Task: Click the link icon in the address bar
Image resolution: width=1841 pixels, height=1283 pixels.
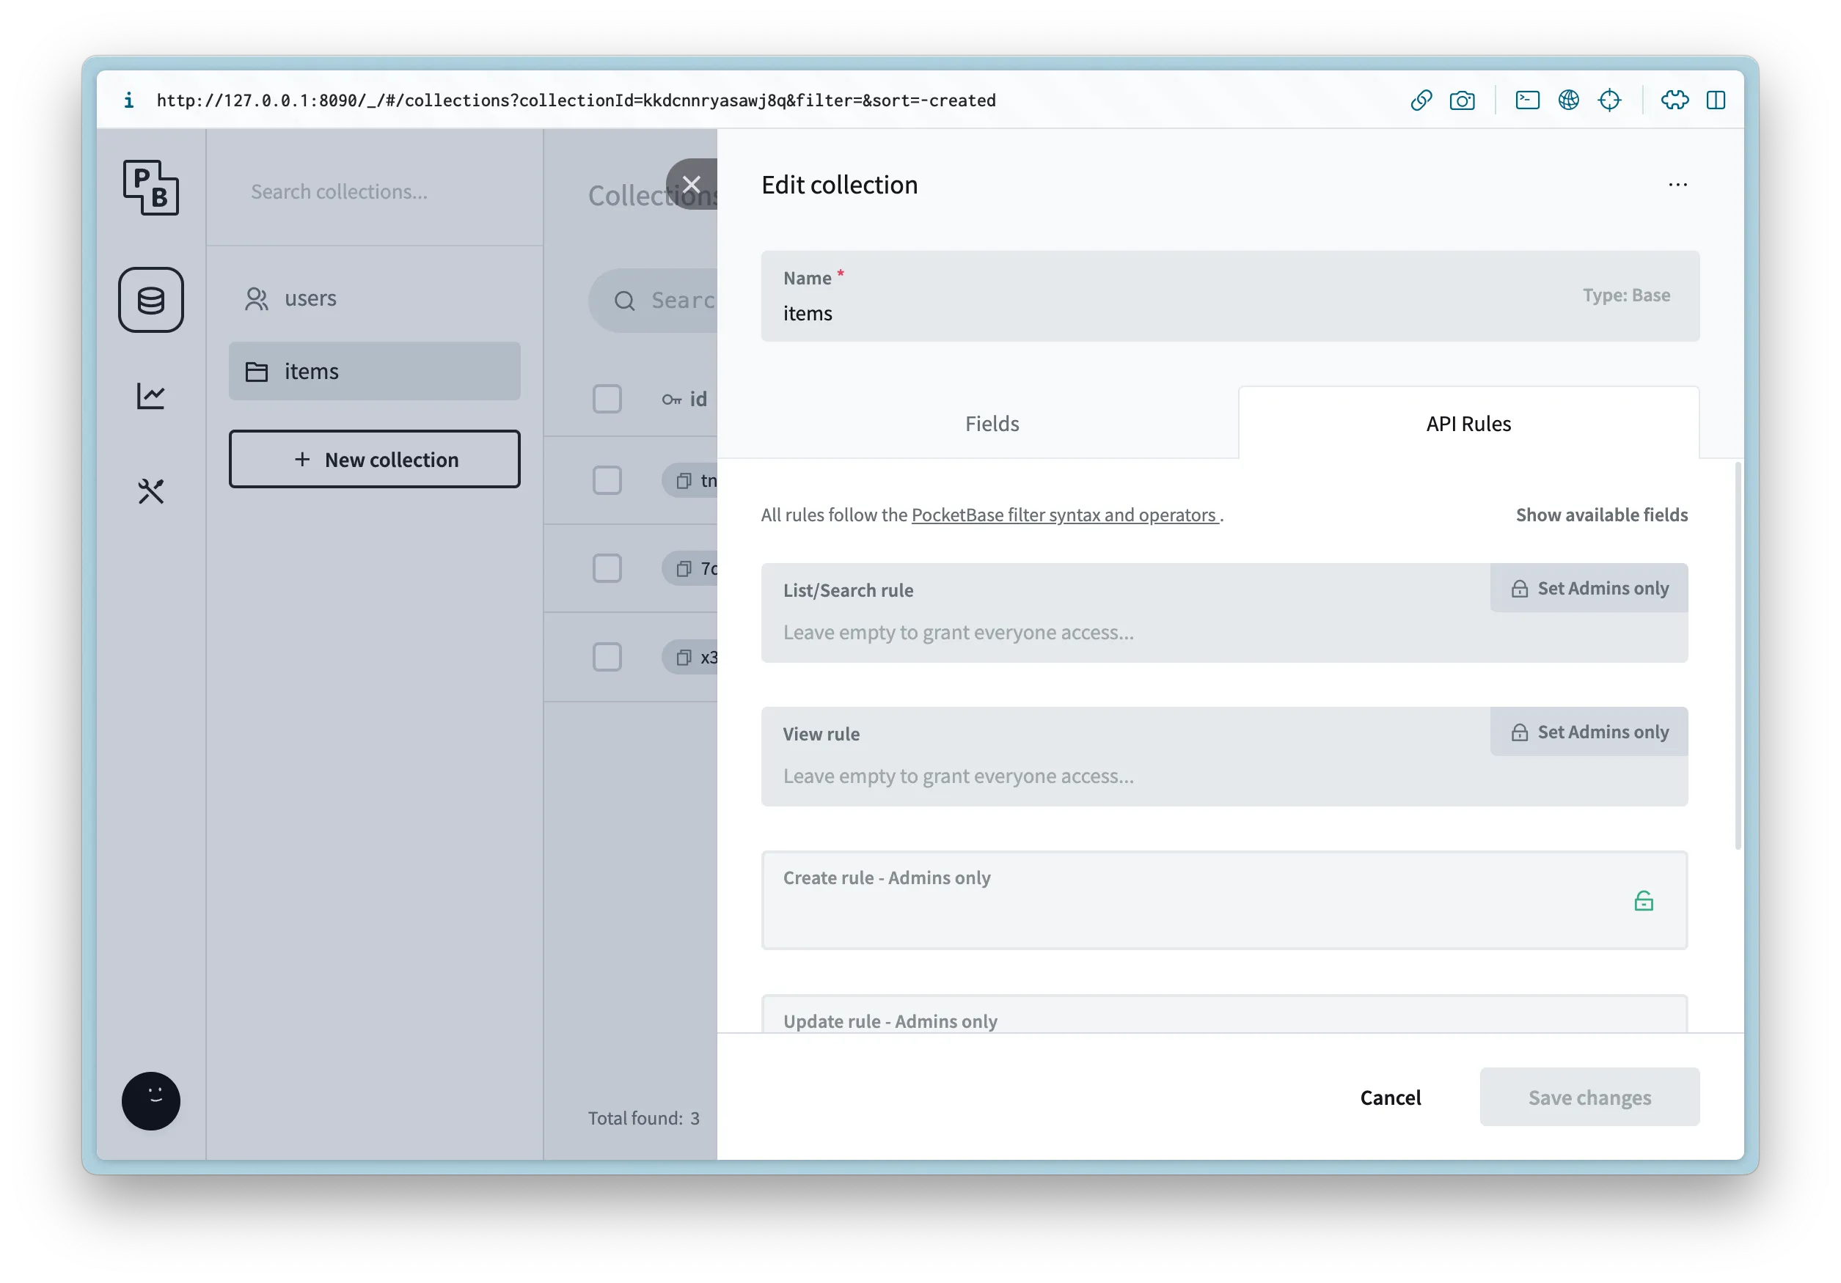Action: point(1421,100)
